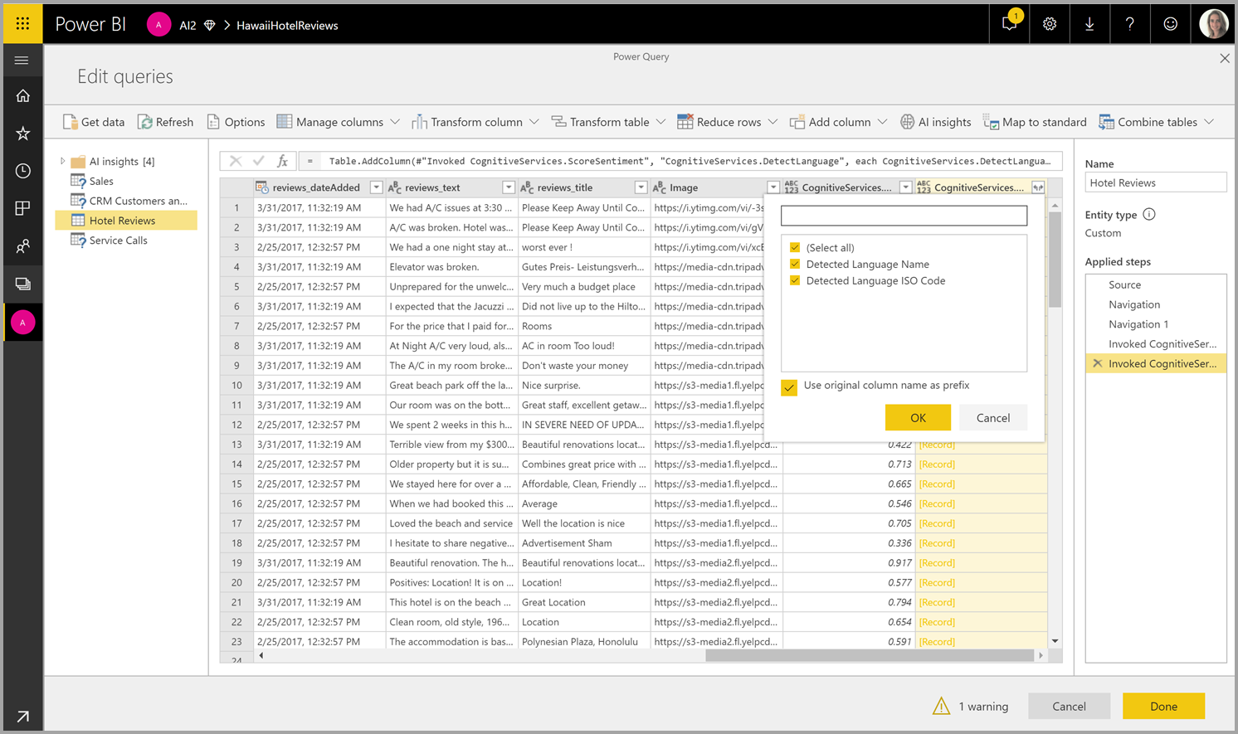Uncheck Detected Language ISO Code
The width and height of the screenshot is (1238, 734).
click(x=795, y=280)
